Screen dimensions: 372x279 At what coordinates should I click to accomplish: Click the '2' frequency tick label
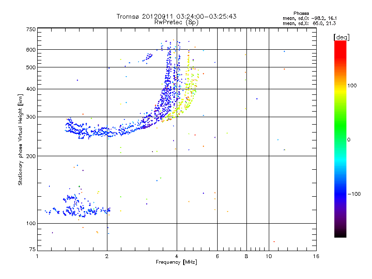point(107,256)
